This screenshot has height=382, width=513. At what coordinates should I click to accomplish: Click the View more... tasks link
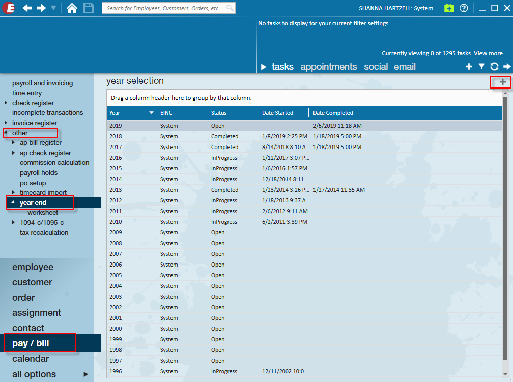[x=491, y=53]
